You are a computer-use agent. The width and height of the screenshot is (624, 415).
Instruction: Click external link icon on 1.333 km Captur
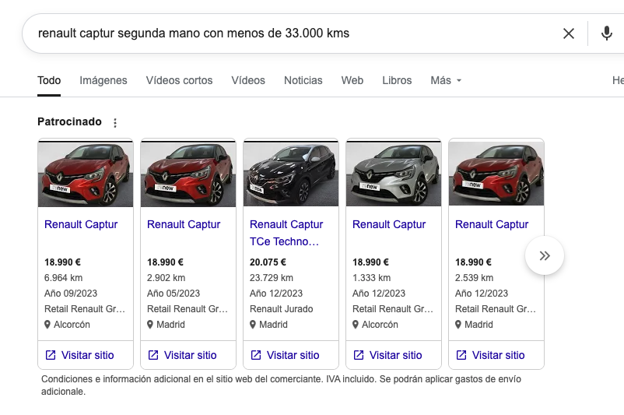359,355
